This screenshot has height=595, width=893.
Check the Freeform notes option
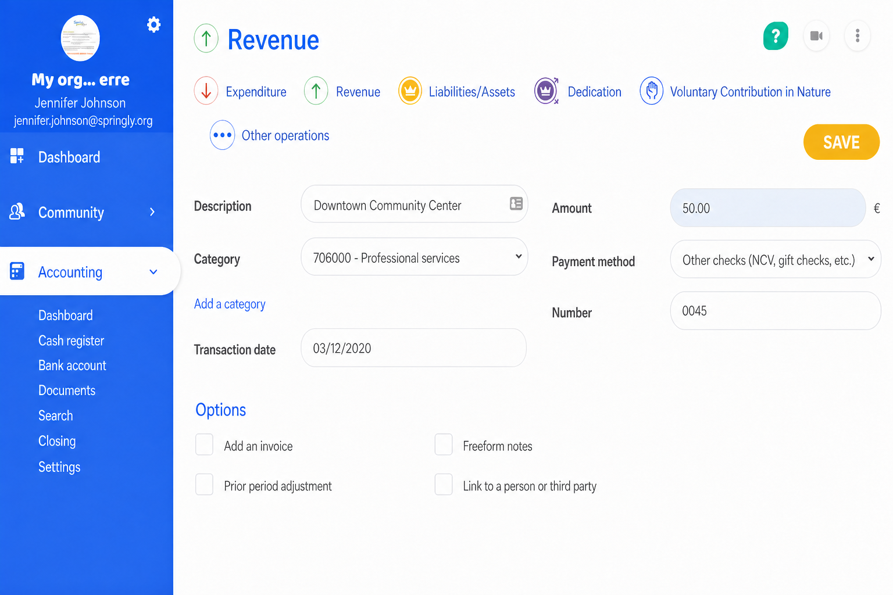(444, 445)
